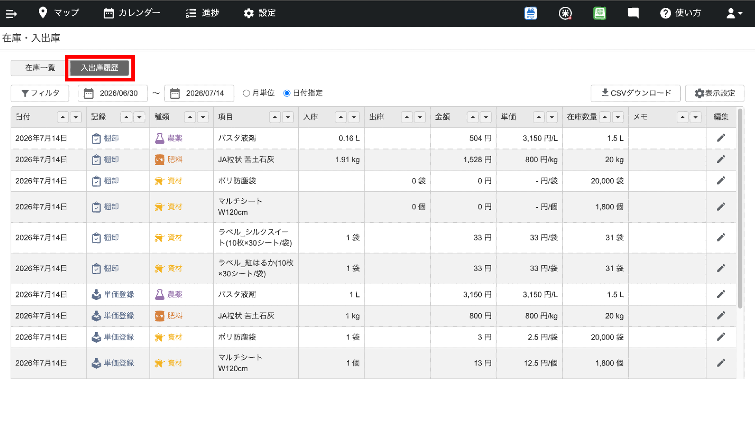The height and width of the screenshot is (425, 755).
Task: Open the マップ menu
Action: [59, 13]
